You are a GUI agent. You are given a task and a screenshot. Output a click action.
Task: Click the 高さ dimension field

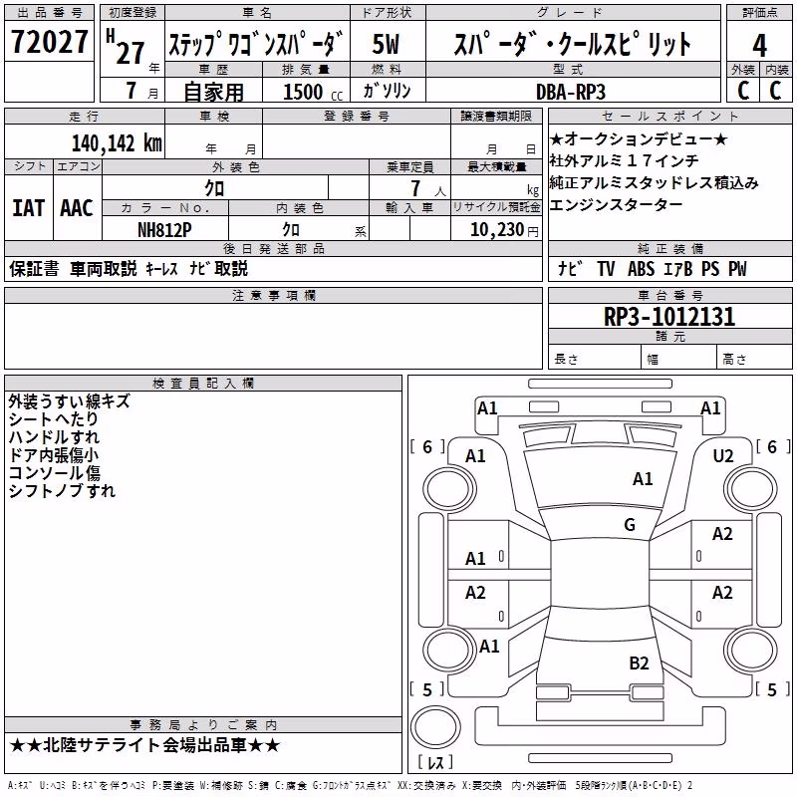755,357
